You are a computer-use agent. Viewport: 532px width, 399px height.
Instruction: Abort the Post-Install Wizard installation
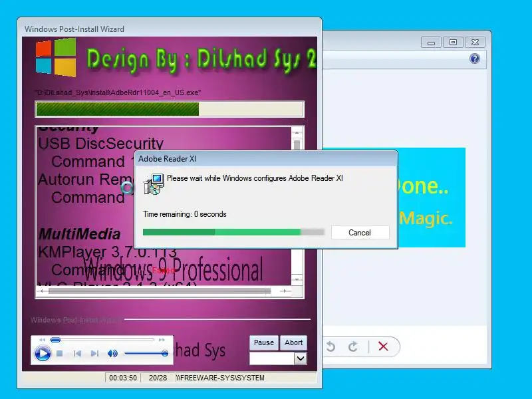tap(293, 342)
